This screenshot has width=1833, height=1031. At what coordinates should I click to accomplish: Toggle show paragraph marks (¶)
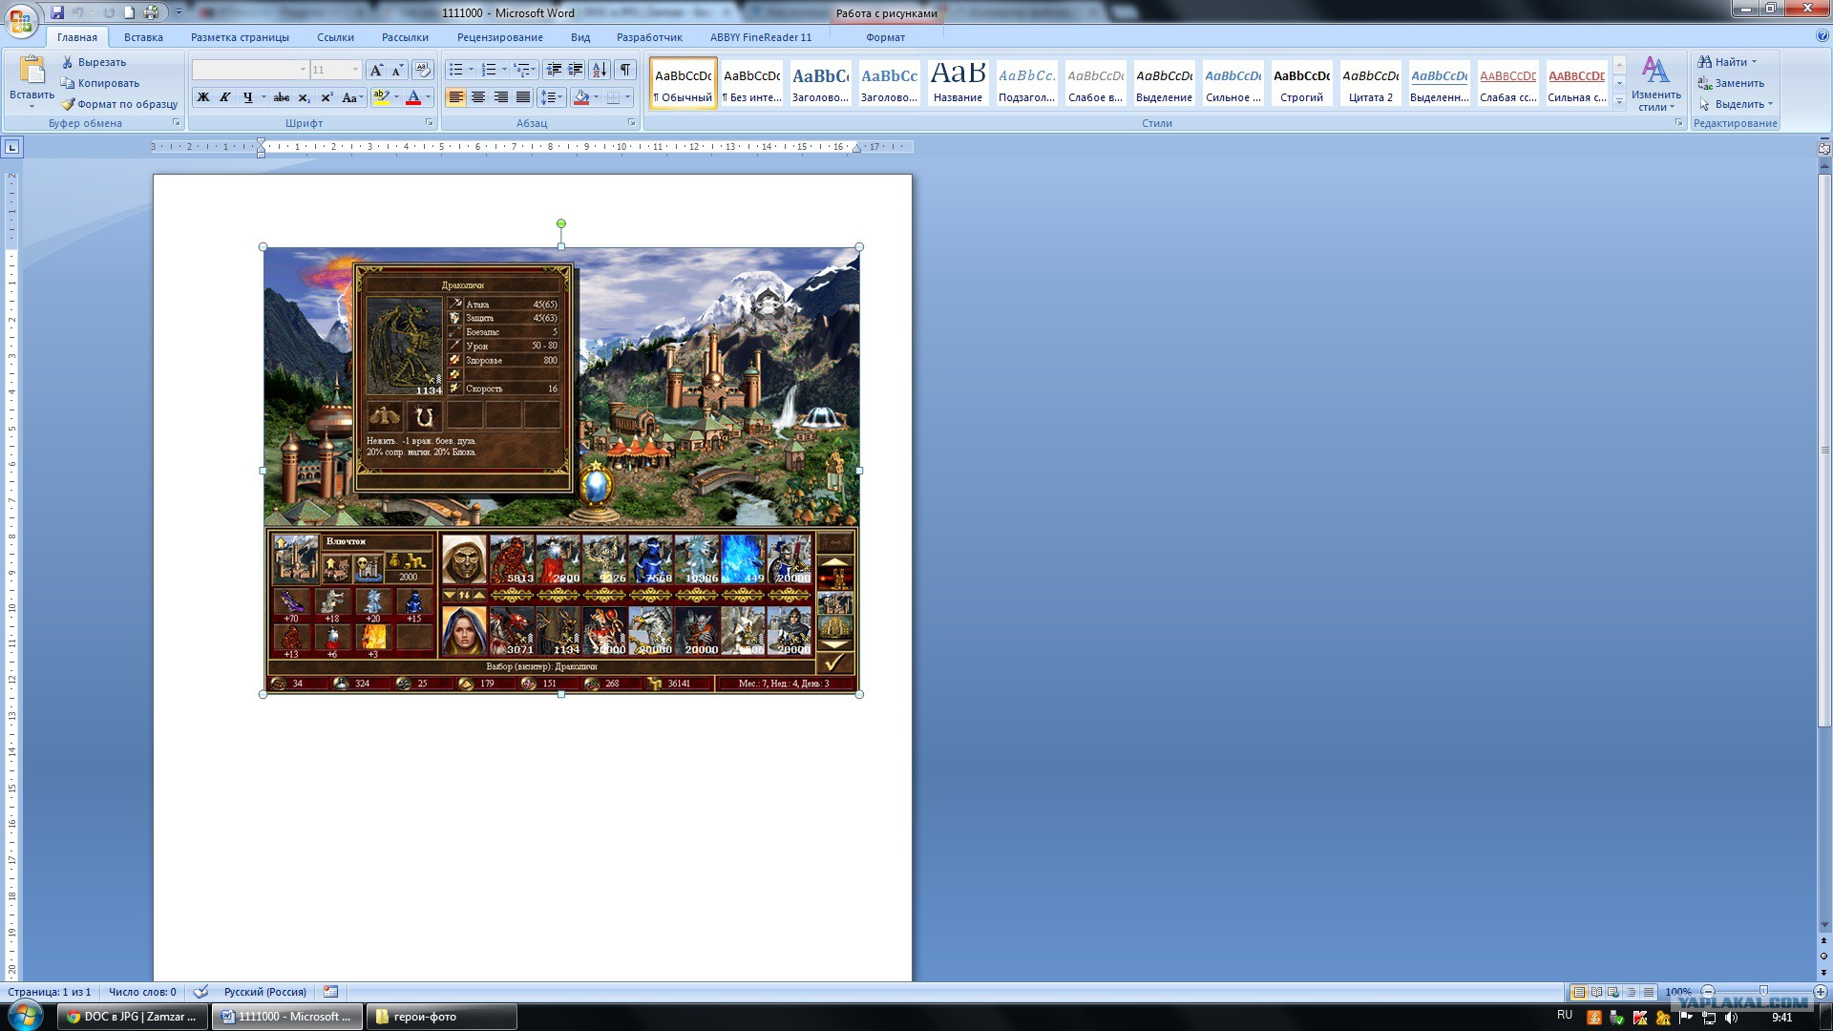[x=625, y=70]
